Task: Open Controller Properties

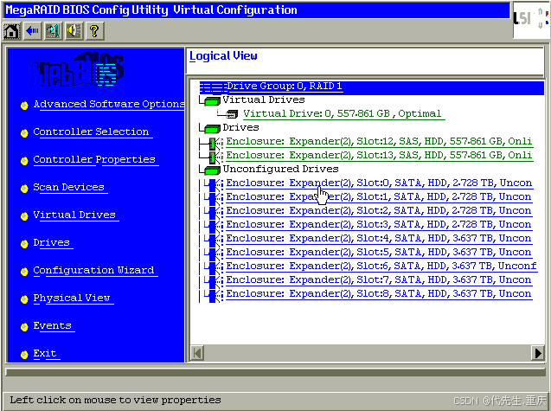Action: tap(95, 160)
